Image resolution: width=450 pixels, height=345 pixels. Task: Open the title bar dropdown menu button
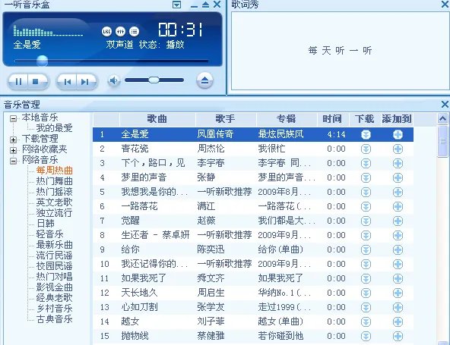coord(177,5)
